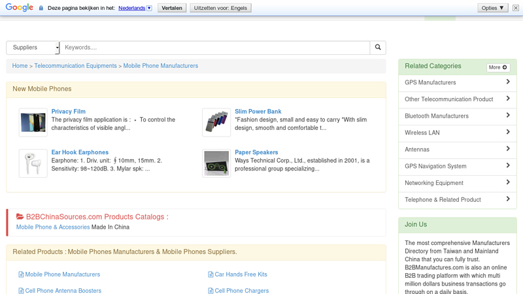Go to Home breadcrumb
523x294 pixels.
[20, 66]
